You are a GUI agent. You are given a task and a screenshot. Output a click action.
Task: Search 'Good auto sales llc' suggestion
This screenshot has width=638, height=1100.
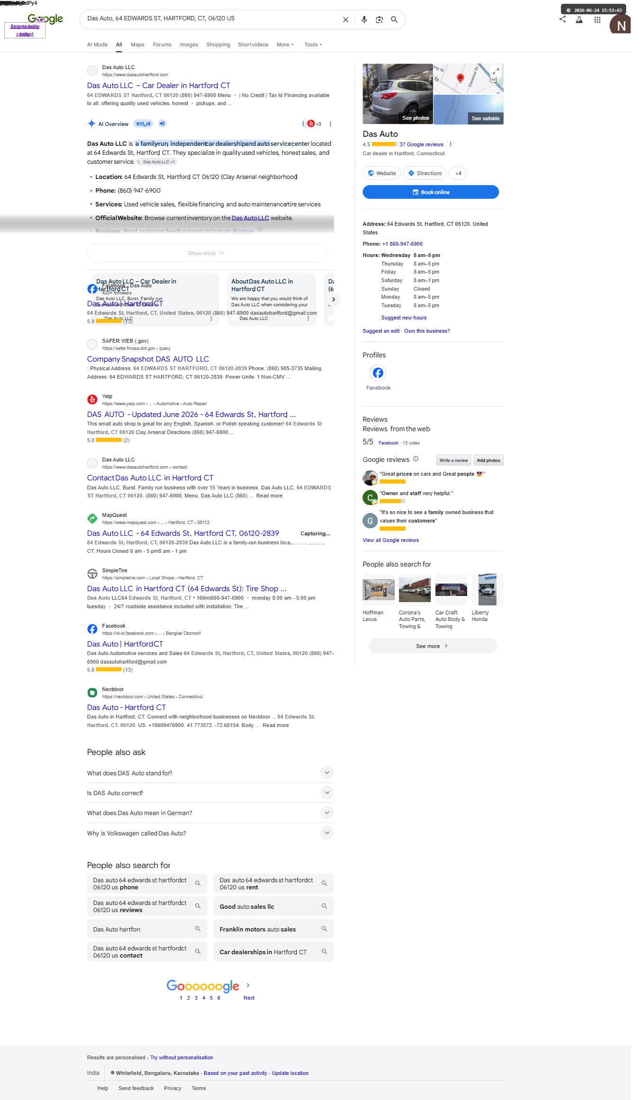coord(274,906)
